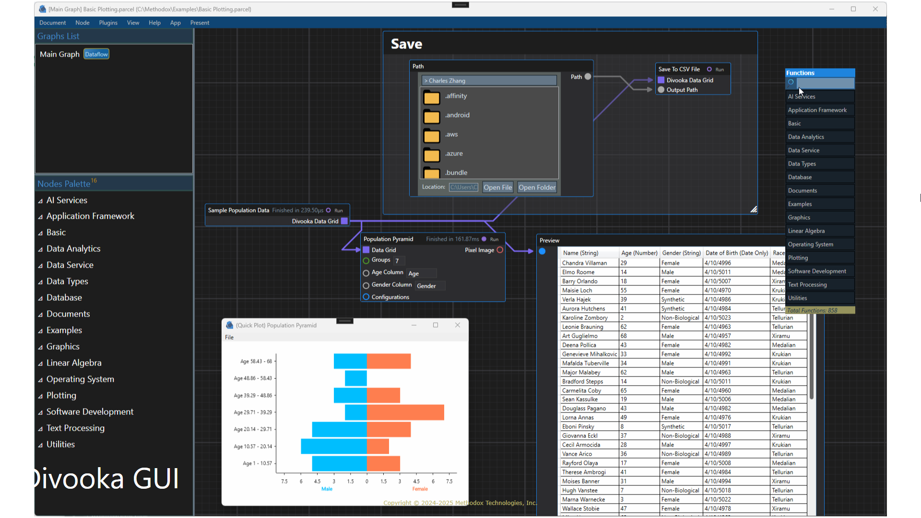This screenshot has width=921, height=518.
Task: Click the 'Total Functions: 858' status text
Action: [x=812, y=310]
